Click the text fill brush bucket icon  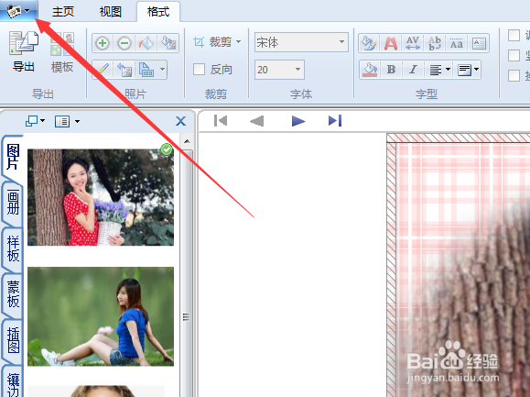pyautogui.click(x=369, y=43)
